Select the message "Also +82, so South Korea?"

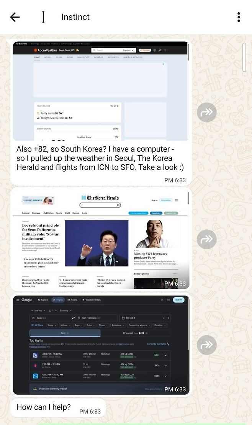point(100,158)
